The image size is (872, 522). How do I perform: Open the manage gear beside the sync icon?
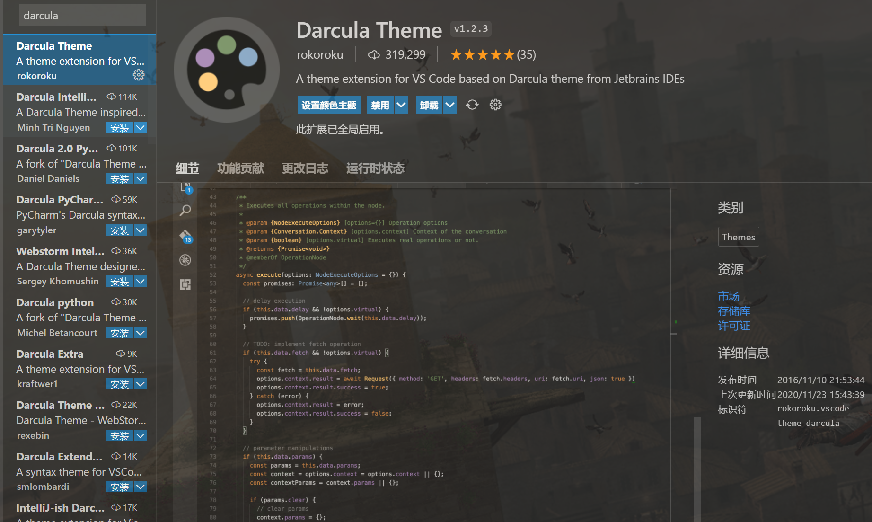[x=495, y=105]
